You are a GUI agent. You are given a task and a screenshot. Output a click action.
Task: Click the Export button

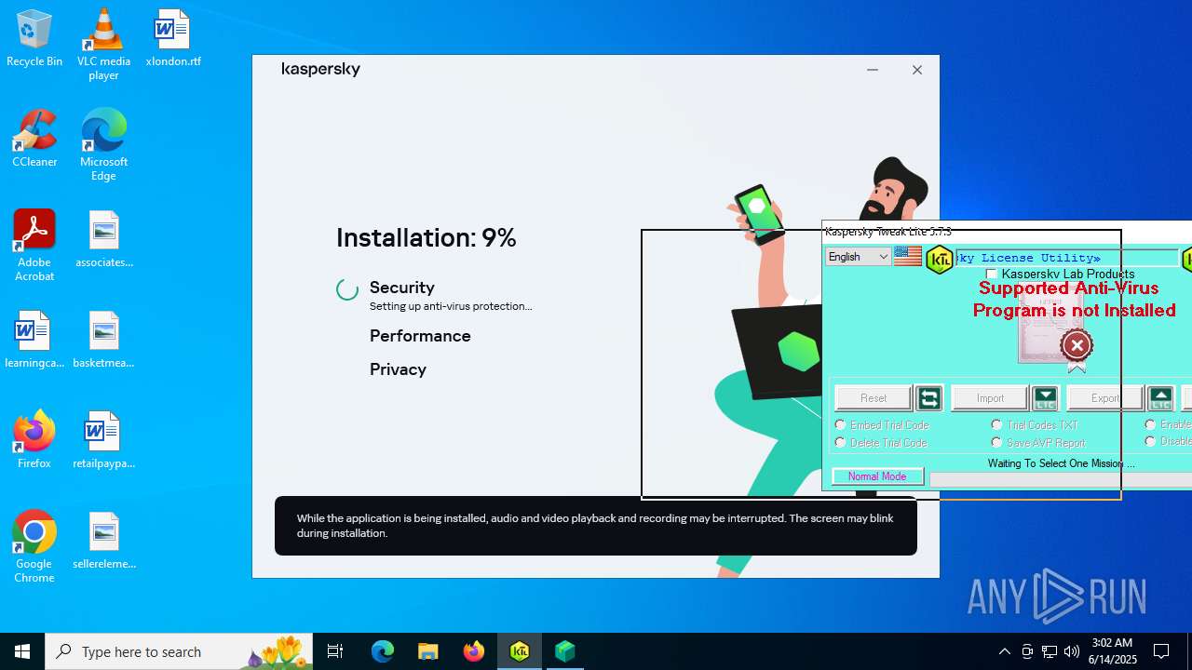coord(1105,398)
